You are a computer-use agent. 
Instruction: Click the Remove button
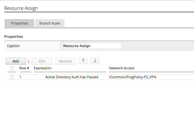[x=65, y=61]
